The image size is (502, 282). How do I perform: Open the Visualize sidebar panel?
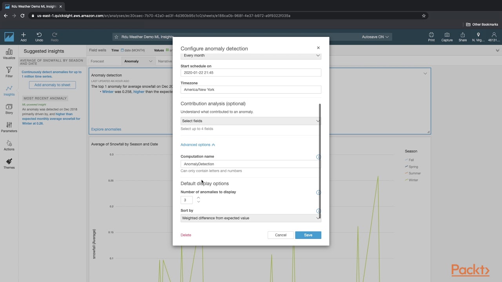point(9,54)
